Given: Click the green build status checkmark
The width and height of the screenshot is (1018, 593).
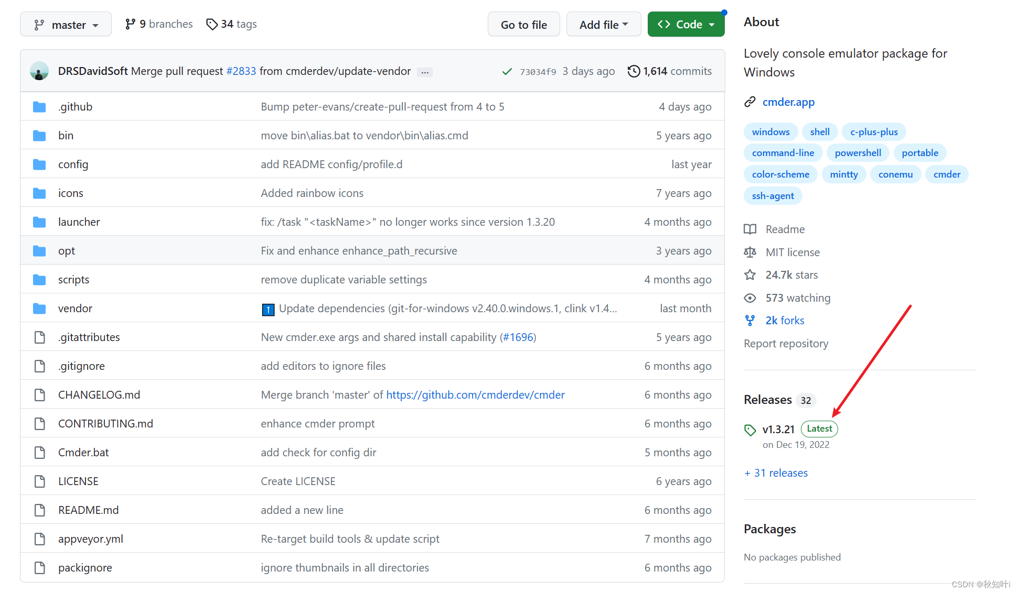Looking at the screenshot, I should click(x=507, y=72).
